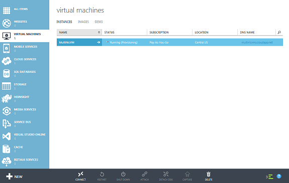The width and height of the screenshot is (289, 183).
Task: Select the Websites globe icon
Action: (x=7, y=23)
